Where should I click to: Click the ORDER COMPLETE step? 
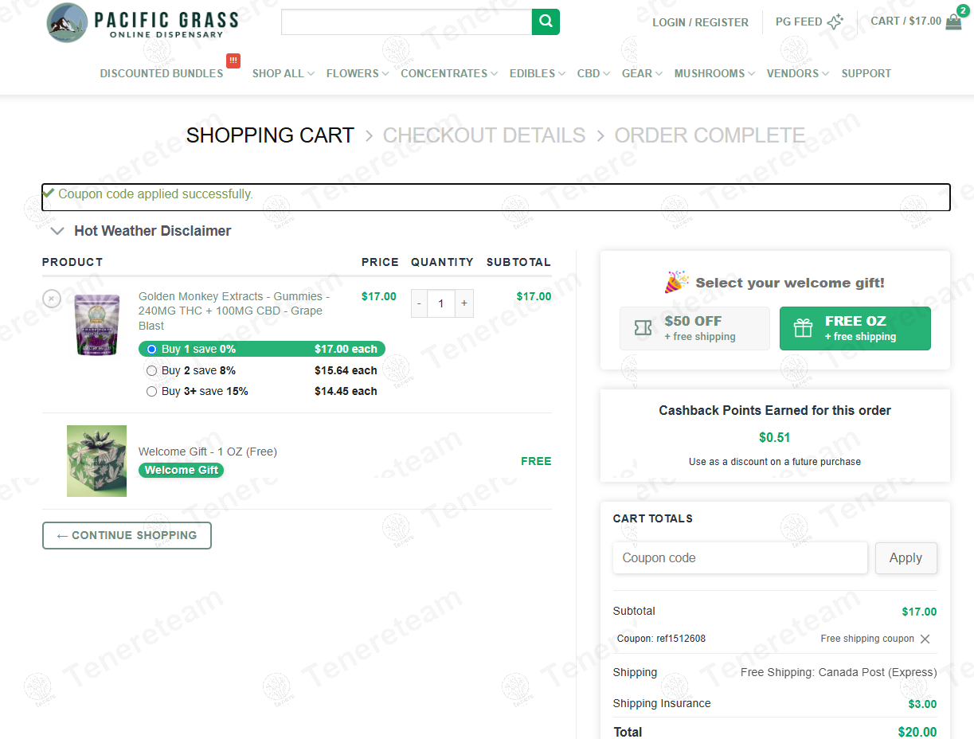pos(710,135)
